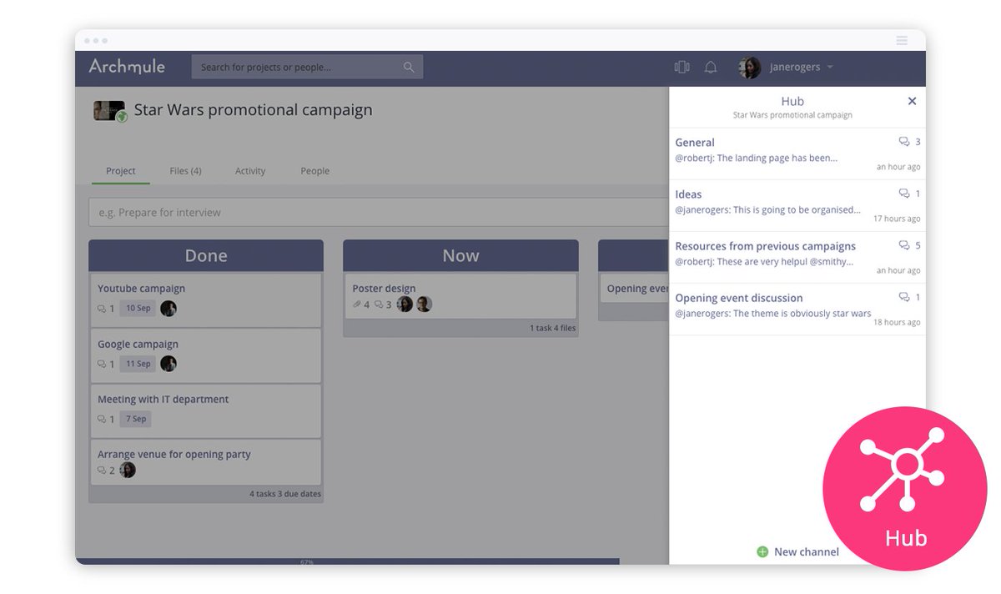Open the Poster design task card
The image size is (1001, 594).
[x=460, y=296]
